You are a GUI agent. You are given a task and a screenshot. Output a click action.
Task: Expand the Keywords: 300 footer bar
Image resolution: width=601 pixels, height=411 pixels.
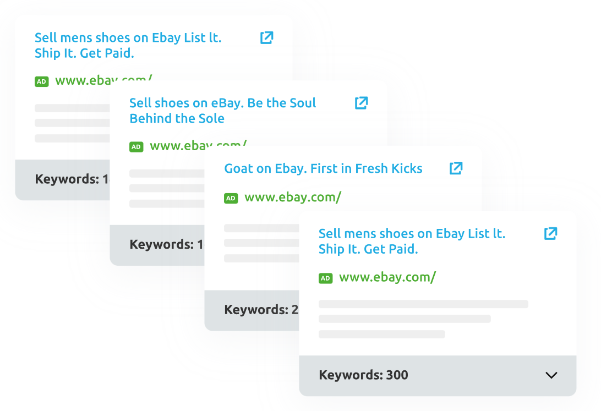tap(438, 375)
